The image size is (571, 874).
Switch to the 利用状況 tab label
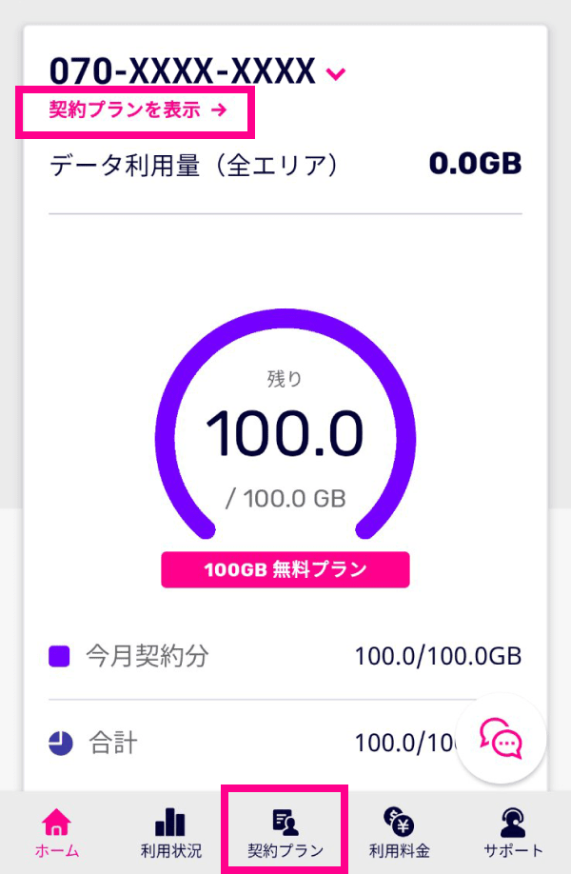pos(171,850)
